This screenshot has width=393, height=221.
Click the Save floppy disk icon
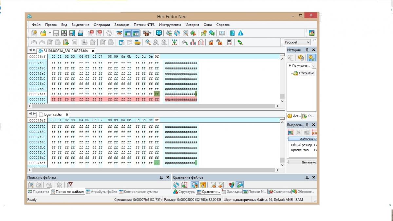(56, 33)
